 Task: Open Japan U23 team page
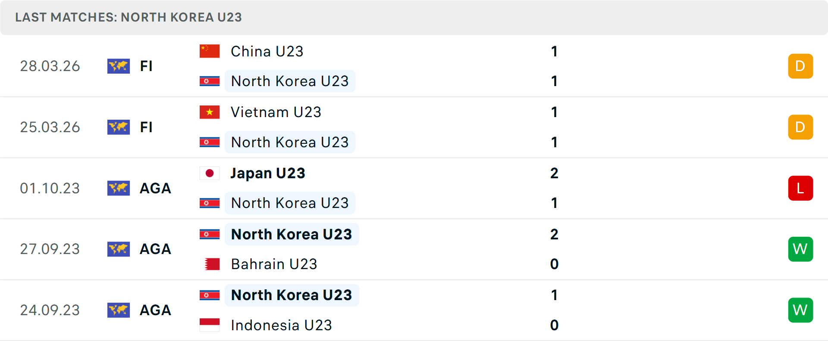click(267, 173)
